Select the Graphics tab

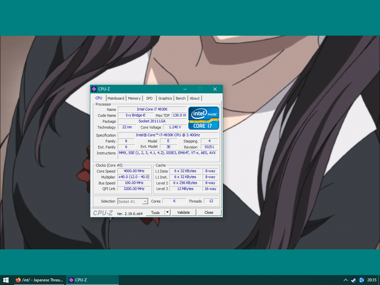(x=165, y=98)
